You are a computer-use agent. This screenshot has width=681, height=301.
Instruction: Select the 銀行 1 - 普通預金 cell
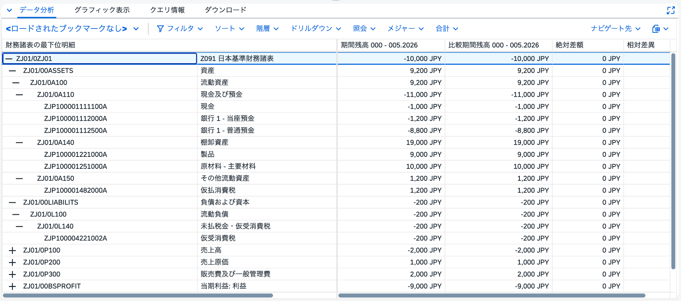(267, 130)
